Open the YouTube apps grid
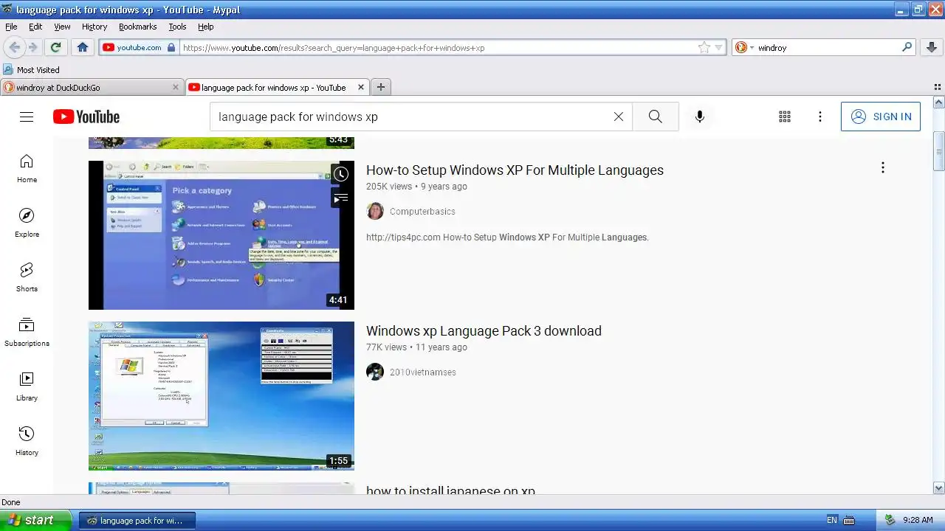945x531 pixels. pyautogui.click(x=785, y=117)
